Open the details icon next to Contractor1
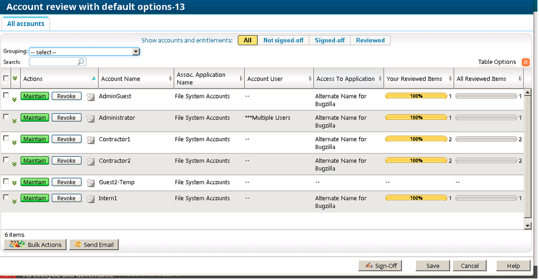The width and height of the screenshot is (539, 280). pos(90,140)
